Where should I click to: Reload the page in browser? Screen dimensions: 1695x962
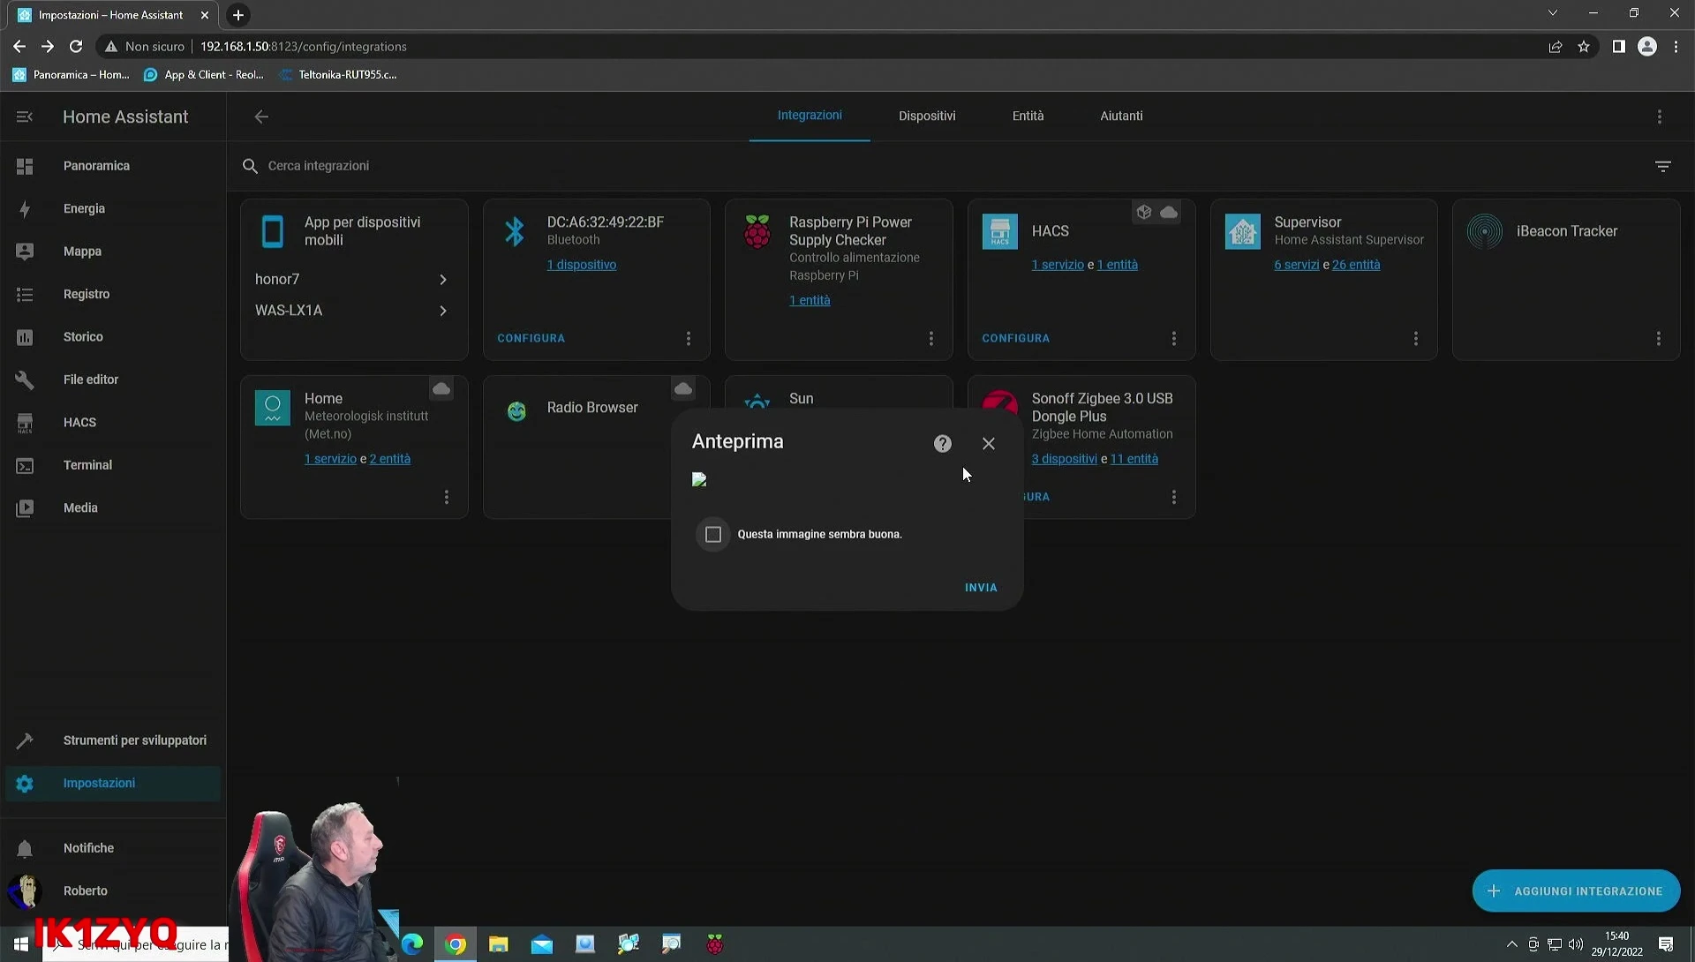(76, 47)
